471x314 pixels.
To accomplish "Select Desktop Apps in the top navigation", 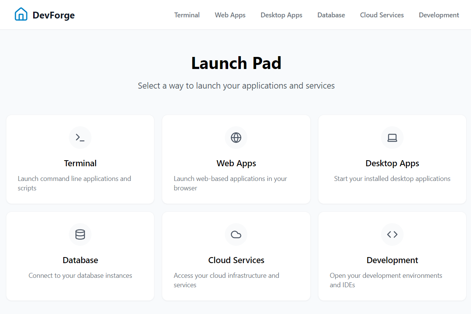I will point(282,15).
